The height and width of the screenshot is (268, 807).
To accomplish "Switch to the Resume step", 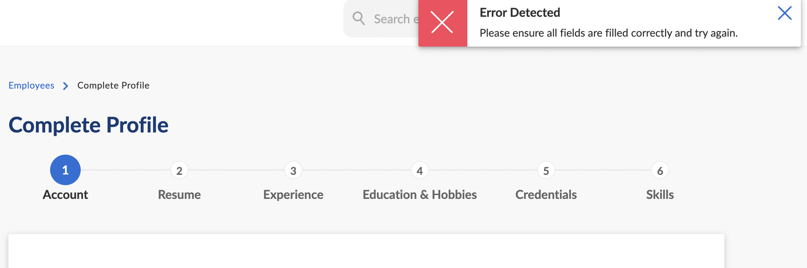I will (179, 195).
